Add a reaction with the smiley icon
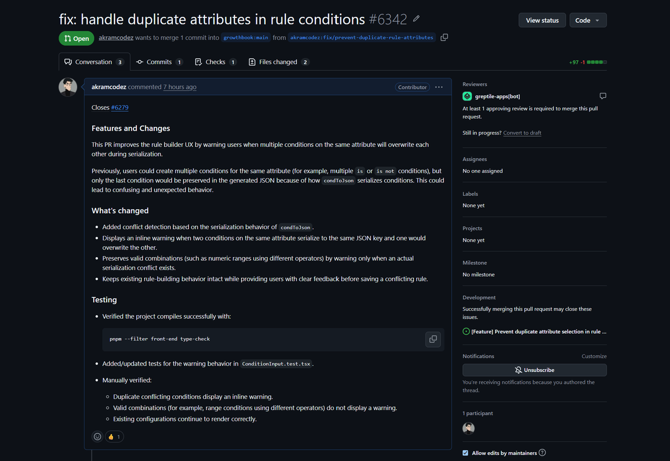 (98, 436)
